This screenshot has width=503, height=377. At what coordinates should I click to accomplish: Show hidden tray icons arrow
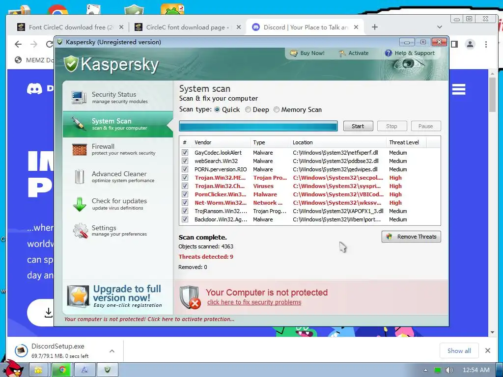click(x=425, y=370)
